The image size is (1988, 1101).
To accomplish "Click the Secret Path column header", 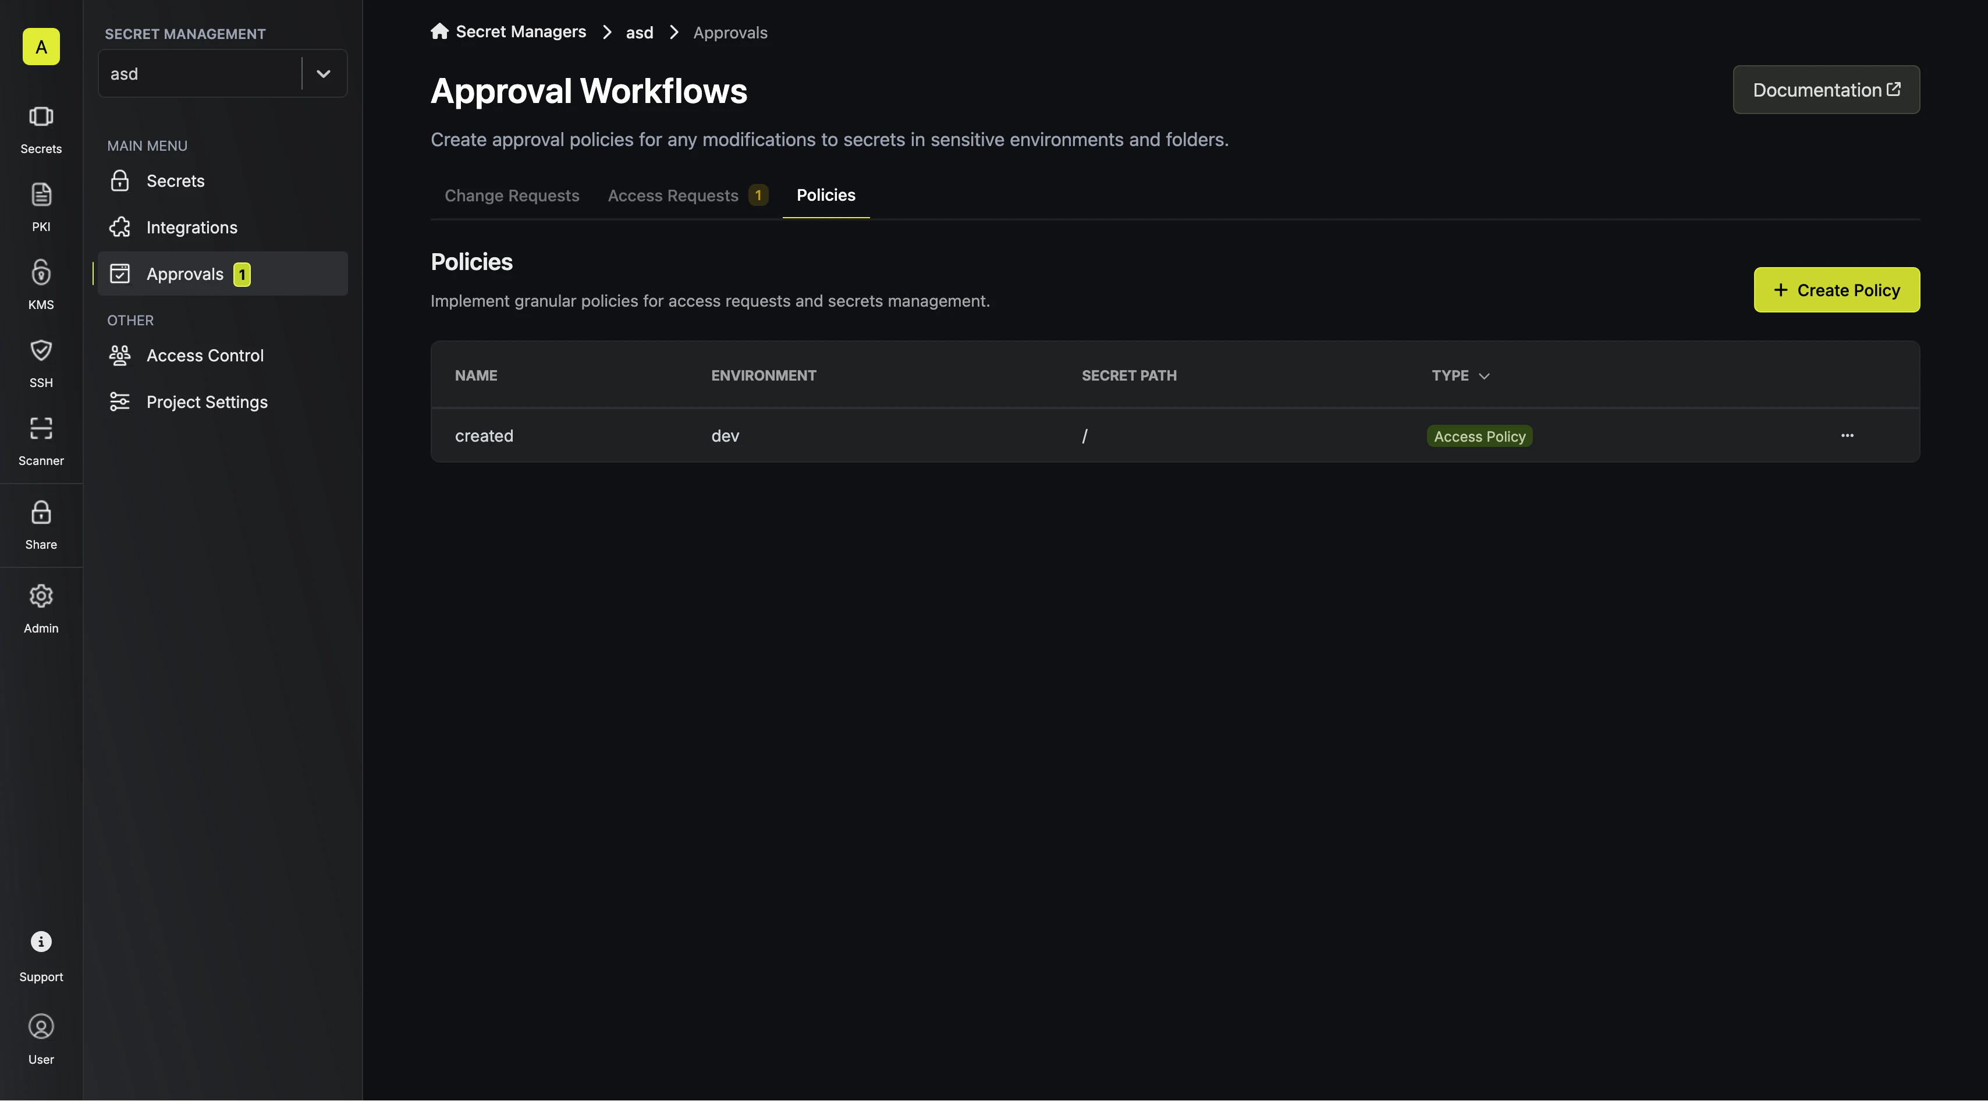I will pyautogui.click(x=1128, y=375).
